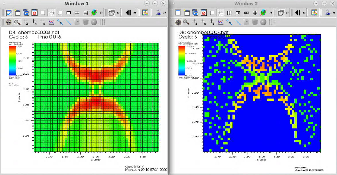Image resolution: width=337 pixels, height=175 pixels.
Task: Toggle perspective cube in Window 2
Action: coord(281,13)
